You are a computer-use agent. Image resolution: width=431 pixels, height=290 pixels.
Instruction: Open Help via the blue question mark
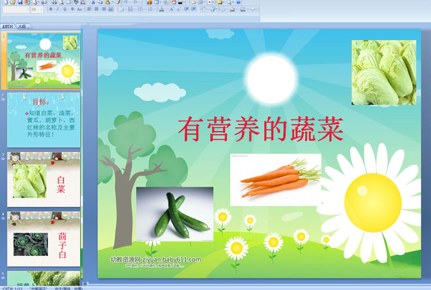click(x=238, y=2)
